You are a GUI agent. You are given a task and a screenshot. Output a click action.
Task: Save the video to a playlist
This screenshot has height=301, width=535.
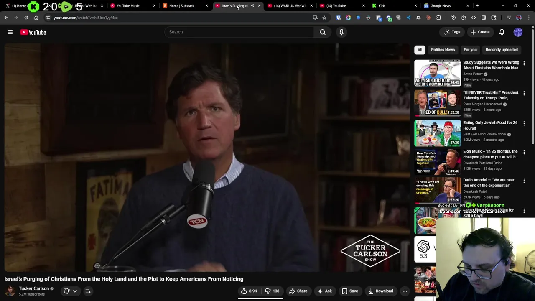(x=350, y=291)
